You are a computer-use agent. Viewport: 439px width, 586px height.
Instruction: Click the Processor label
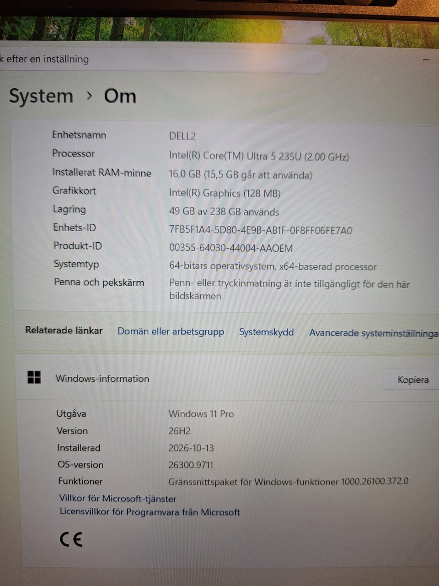click(74, 153)
